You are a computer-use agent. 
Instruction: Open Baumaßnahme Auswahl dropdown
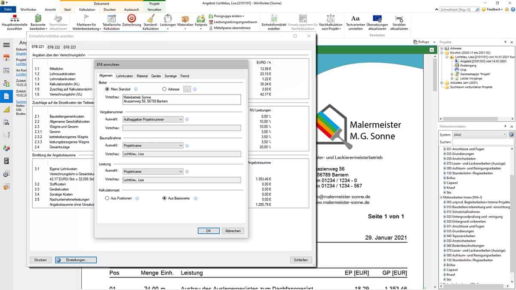click(153, 145)
